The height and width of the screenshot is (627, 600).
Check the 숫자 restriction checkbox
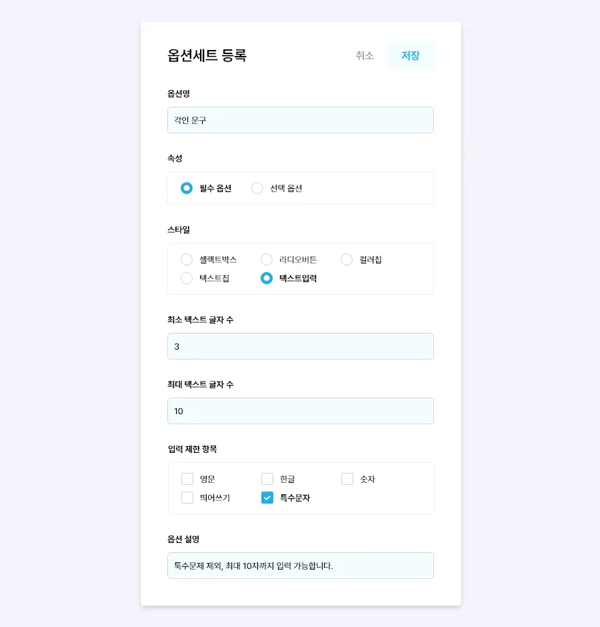pyautogui.click(x=347, y=479)
